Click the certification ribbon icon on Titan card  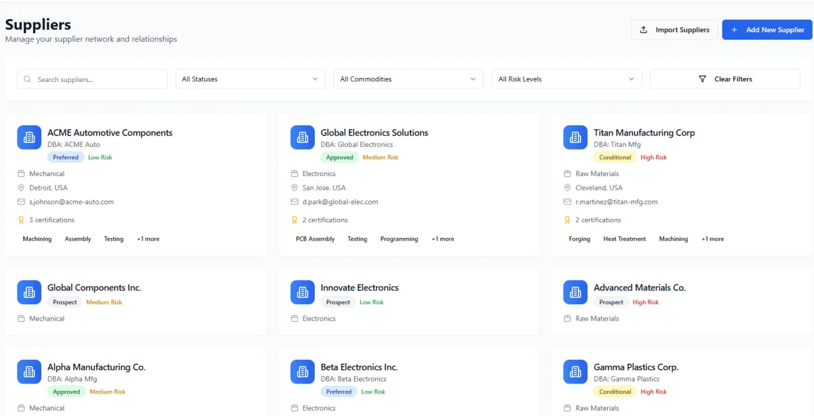click(568, 220)
